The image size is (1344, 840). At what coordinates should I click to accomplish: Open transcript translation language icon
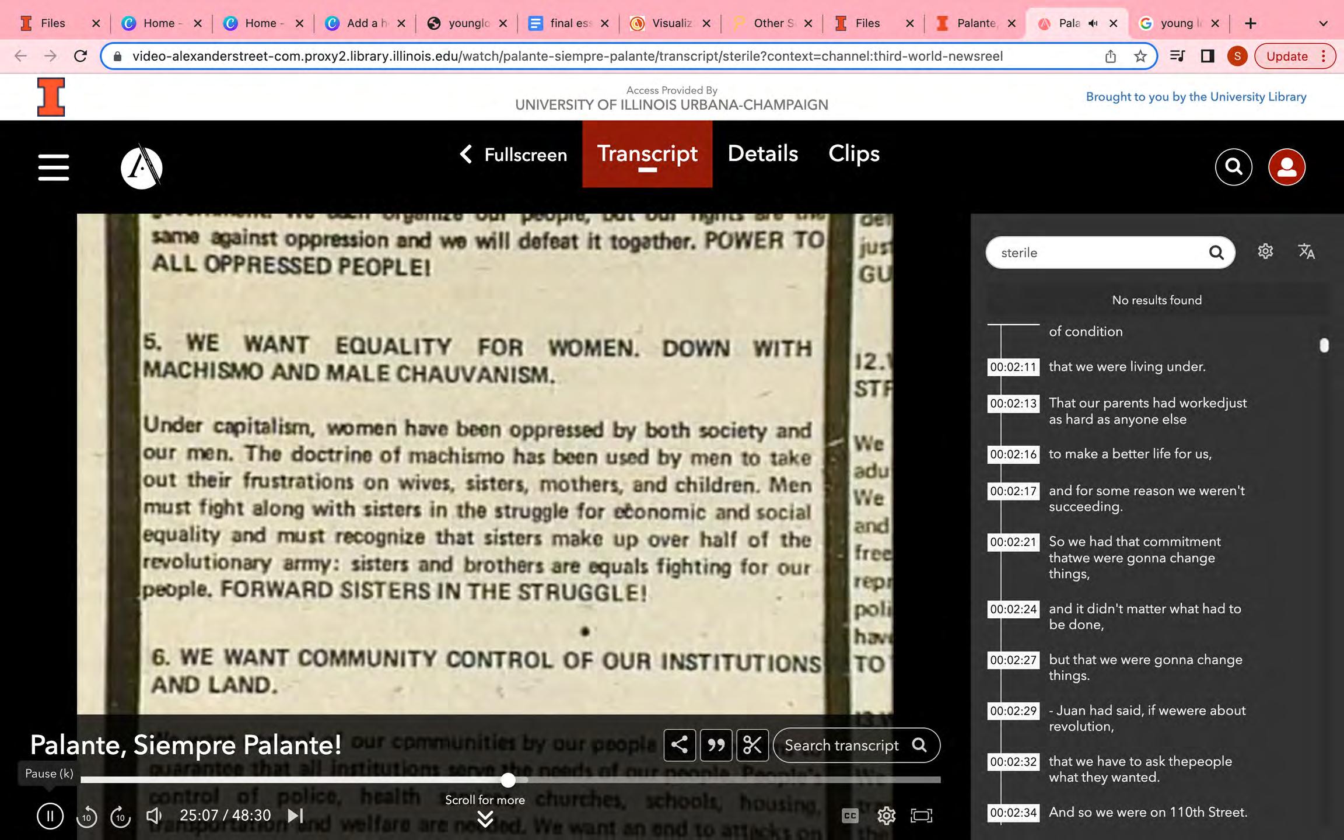click(x=1306, y=252)
